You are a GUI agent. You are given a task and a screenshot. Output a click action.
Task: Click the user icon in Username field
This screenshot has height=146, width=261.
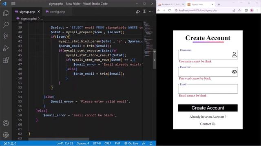click(x=234, y=55)
